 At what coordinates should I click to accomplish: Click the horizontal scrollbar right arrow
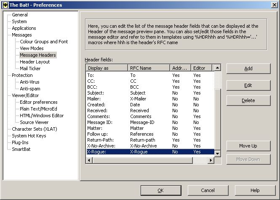(211, 160)
